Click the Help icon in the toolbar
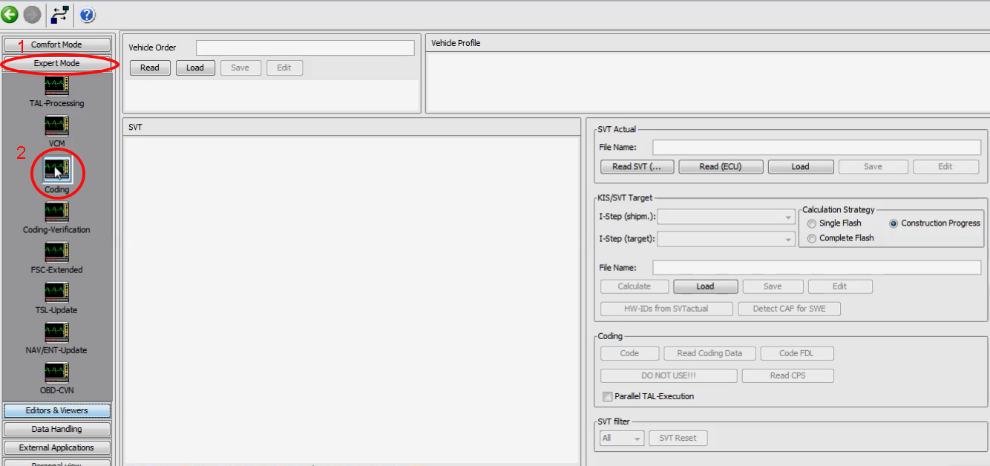 tap(87, 14)
